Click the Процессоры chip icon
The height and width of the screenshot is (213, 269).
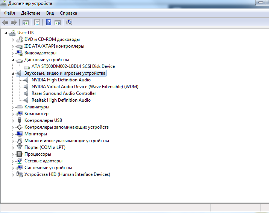[20, 154]
